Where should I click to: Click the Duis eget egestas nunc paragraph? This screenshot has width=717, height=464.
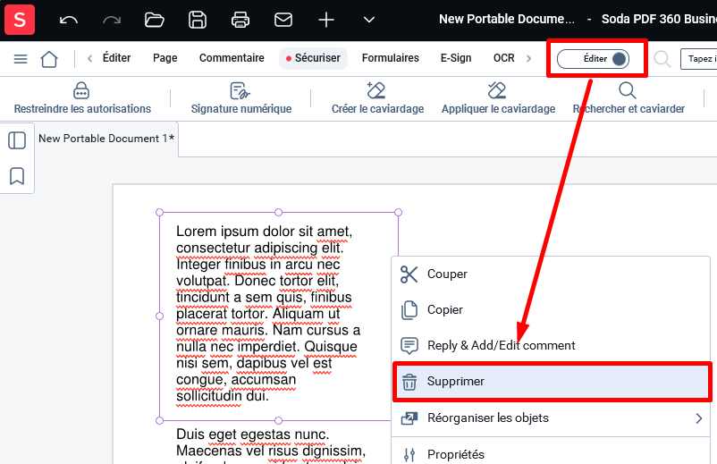[x=271, y=446]
